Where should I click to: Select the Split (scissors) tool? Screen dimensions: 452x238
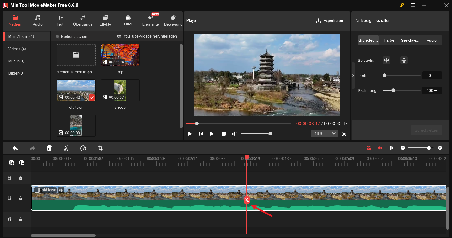[66, 148]
